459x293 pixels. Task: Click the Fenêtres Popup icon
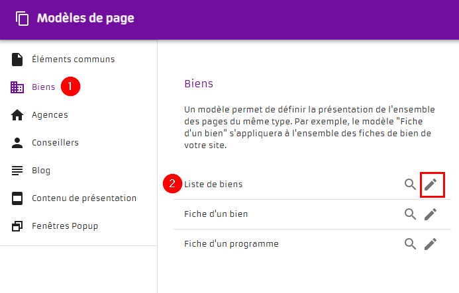click(x=18, y=226)
